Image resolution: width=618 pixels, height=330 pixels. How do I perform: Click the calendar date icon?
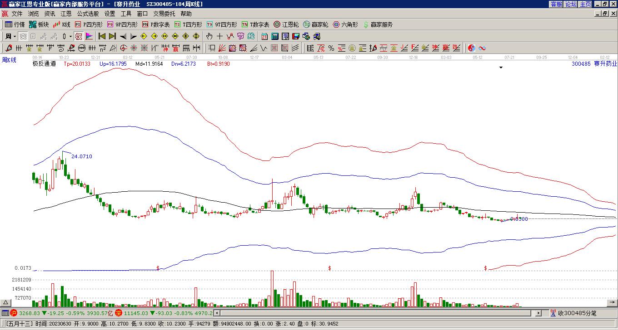coord(264,36)
